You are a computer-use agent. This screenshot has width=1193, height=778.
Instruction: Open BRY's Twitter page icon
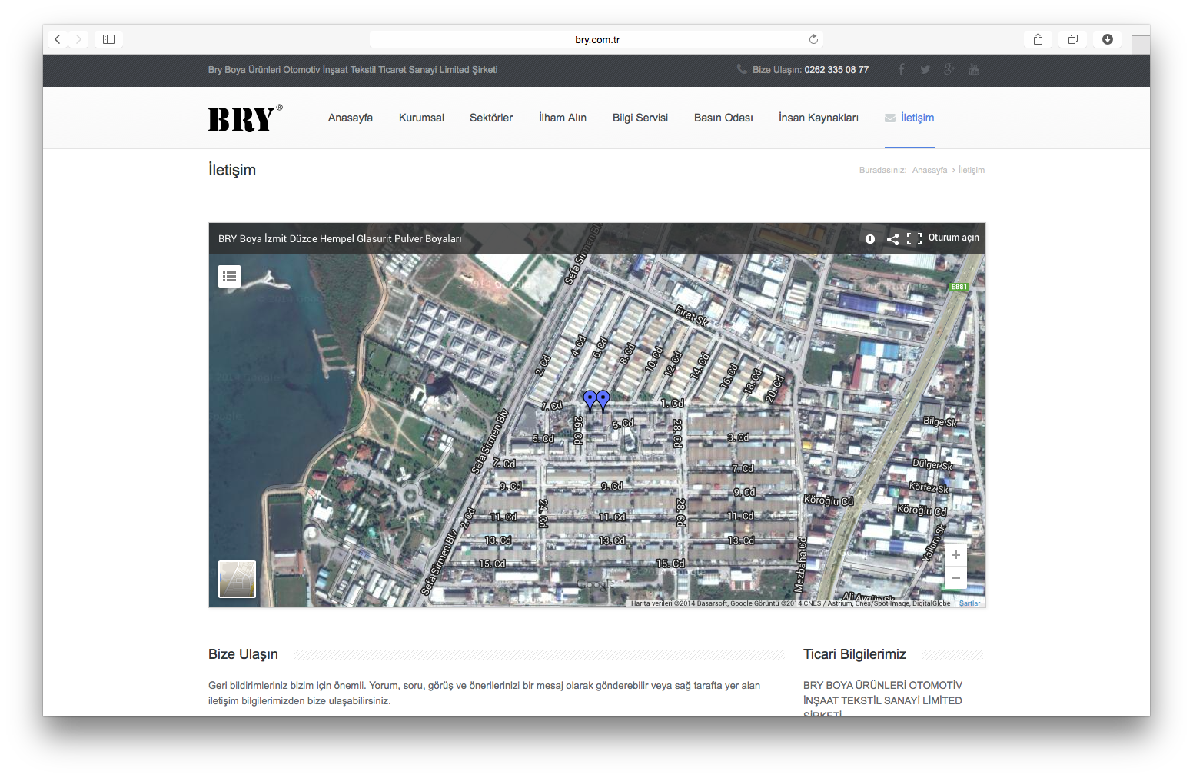click(925, 70)
